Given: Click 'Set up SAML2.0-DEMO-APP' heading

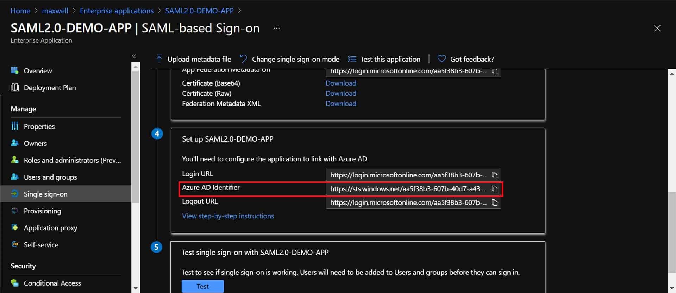Looking at the screenshot, I should [227, 139].
